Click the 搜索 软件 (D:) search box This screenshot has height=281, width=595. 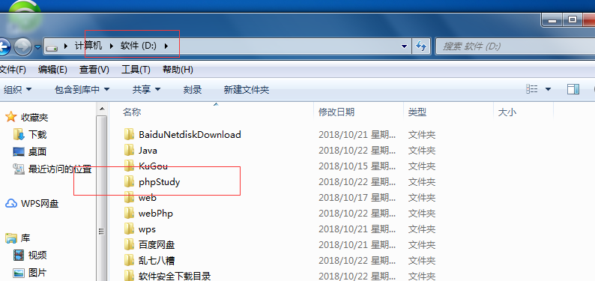click(x=515, y=46)
